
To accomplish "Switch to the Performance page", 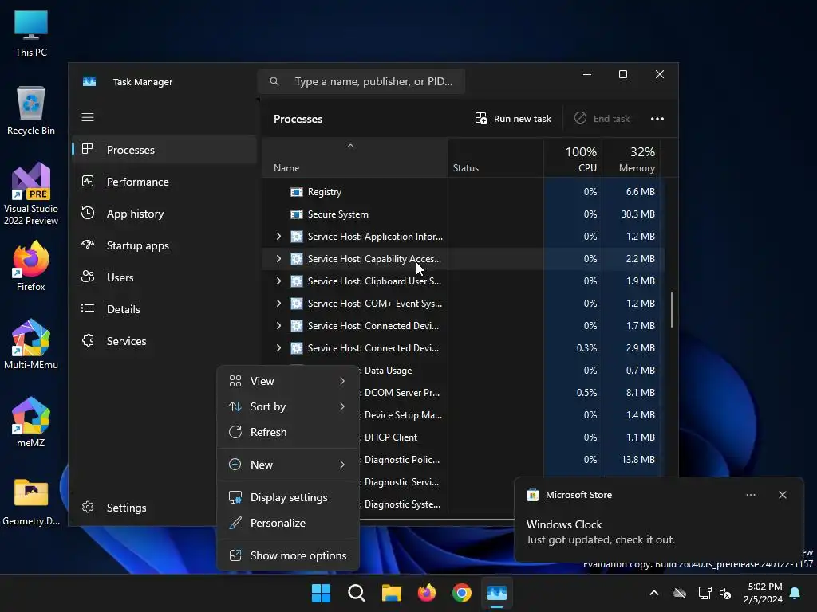I will pos(164,182).
